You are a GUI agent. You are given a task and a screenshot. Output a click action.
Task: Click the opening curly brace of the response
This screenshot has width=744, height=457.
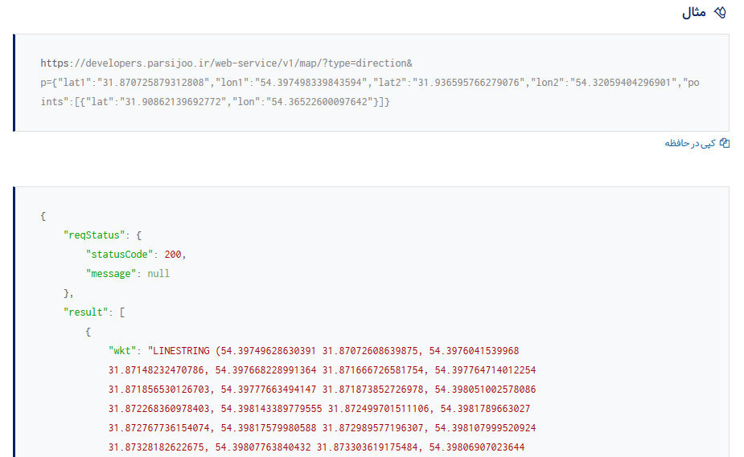point(43,214)
